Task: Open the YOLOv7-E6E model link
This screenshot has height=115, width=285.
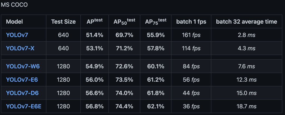Action: click(x=23, y=107)
